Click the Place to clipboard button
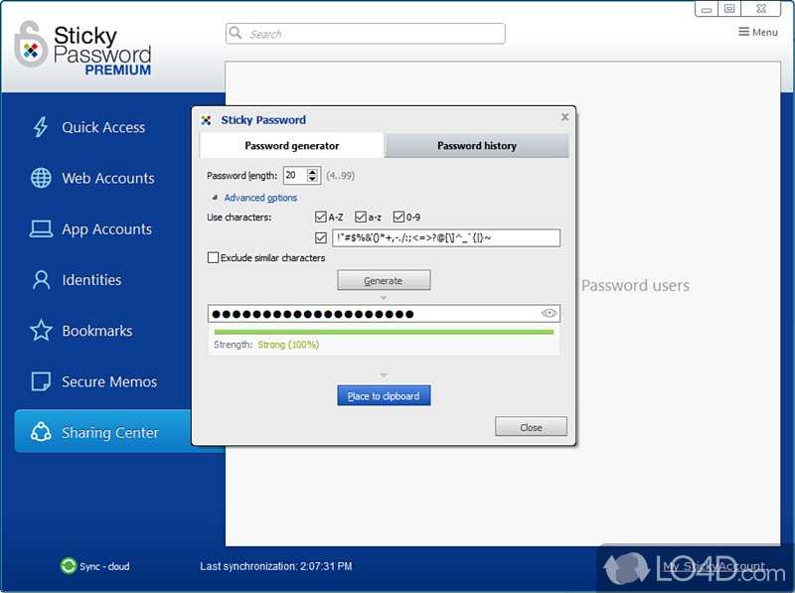This screenshot has width=795, height=593. [384, 396]
